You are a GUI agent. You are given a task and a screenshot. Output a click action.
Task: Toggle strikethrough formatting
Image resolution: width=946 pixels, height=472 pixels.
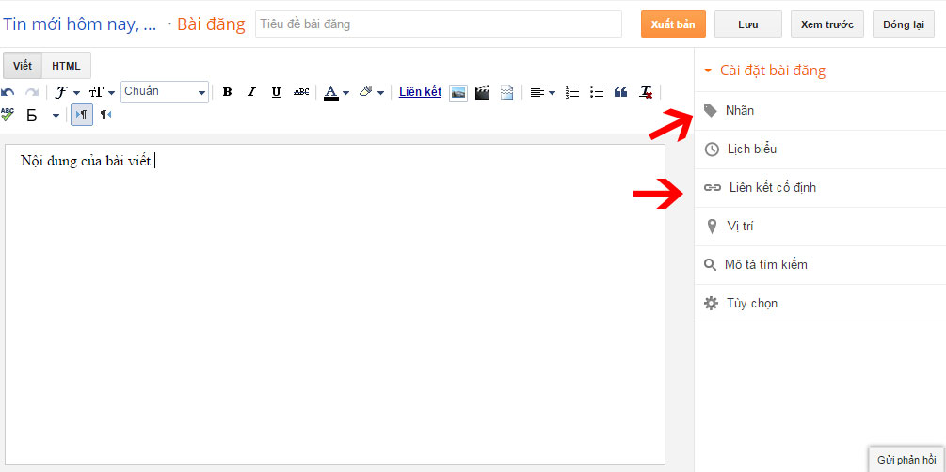pyautogui.click(x=301, y=92)
